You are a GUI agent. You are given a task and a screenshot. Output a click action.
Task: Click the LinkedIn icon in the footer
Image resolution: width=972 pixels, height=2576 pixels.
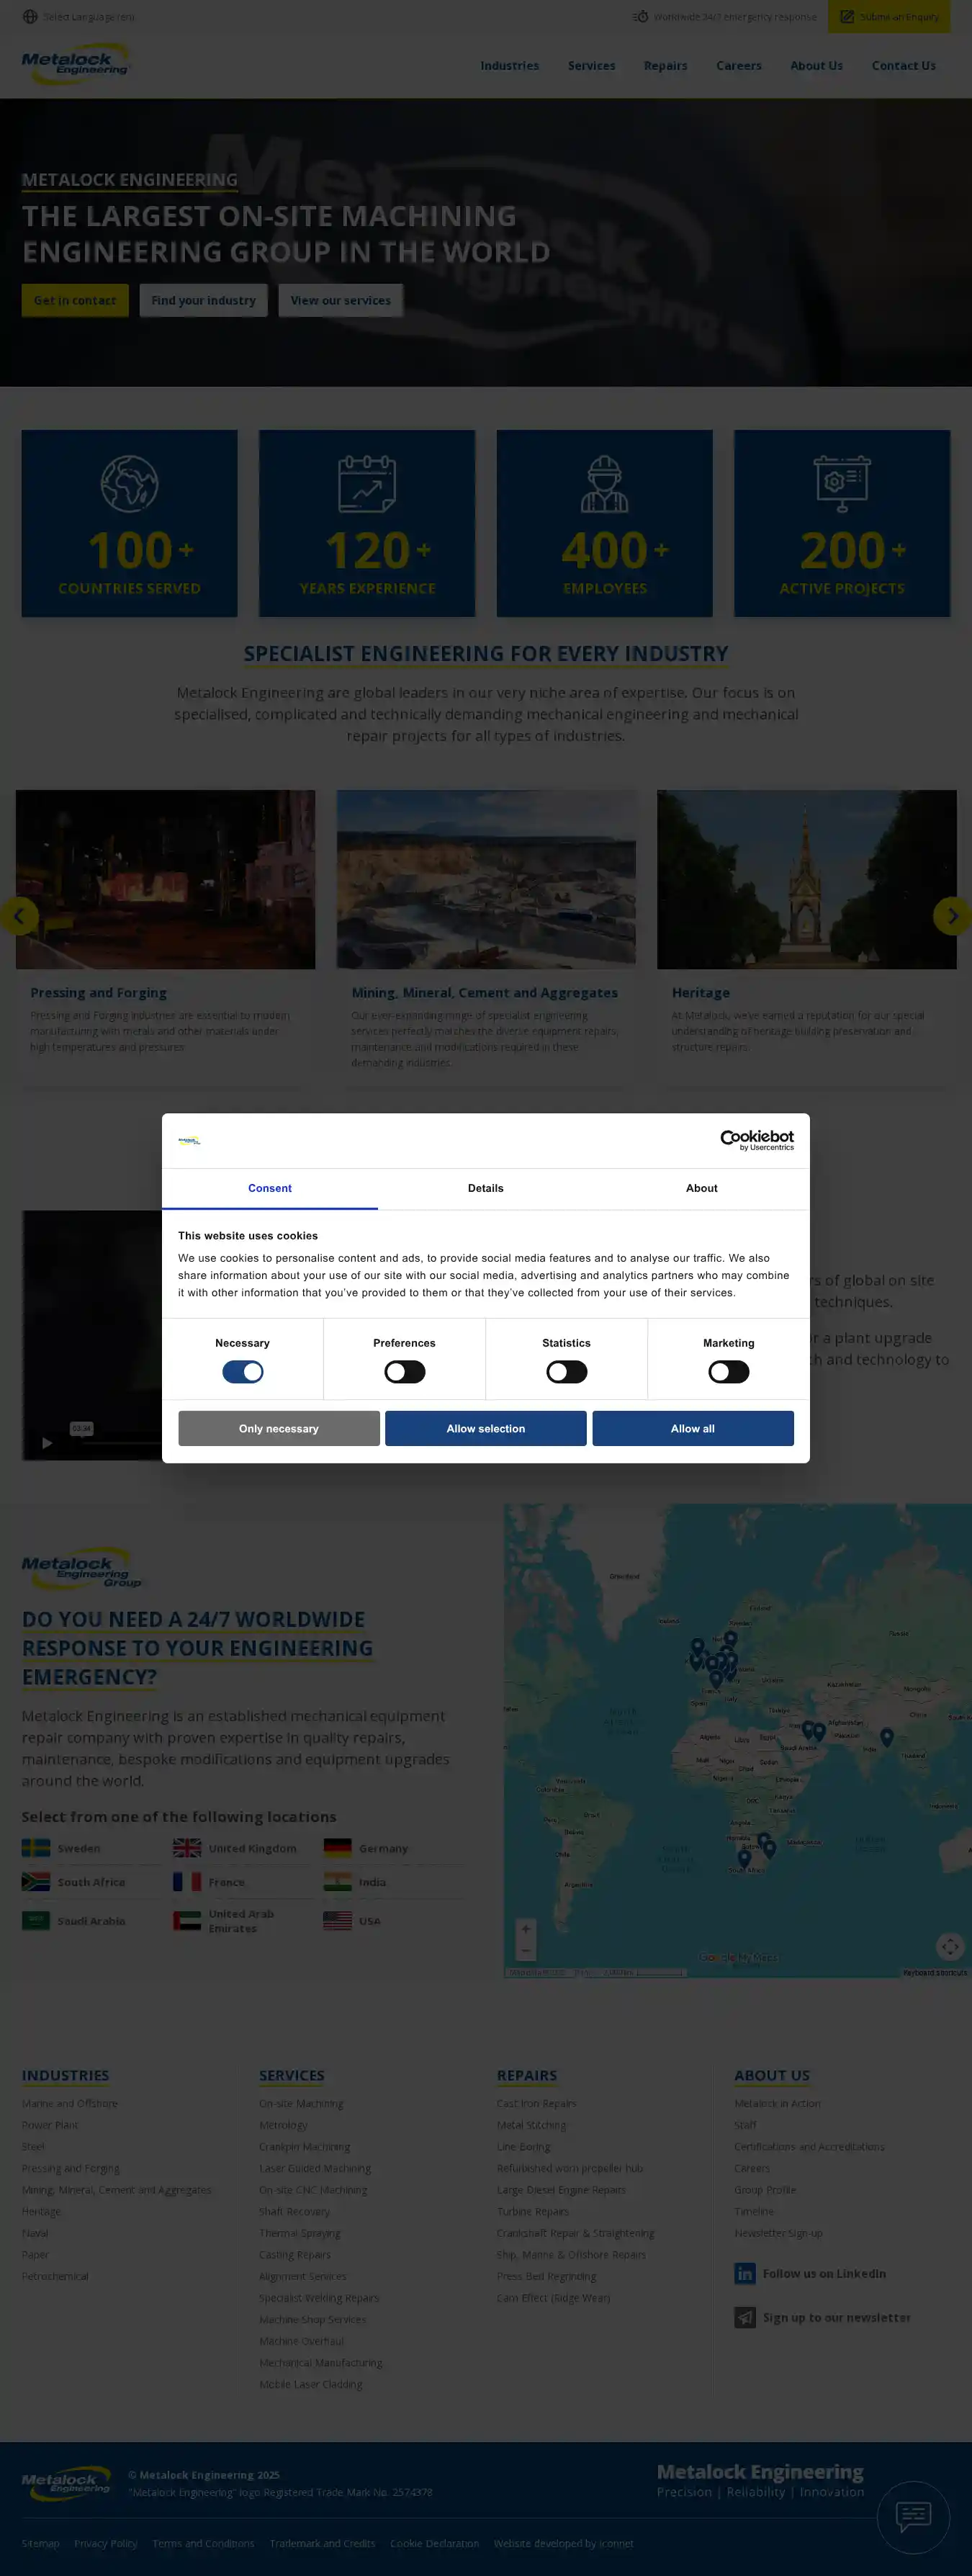744,2273
